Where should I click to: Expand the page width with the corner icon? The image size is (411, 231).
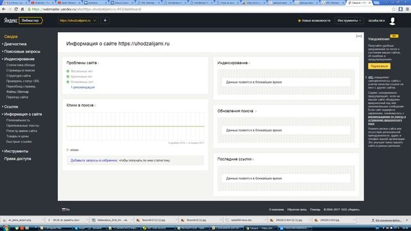[359, 36]
